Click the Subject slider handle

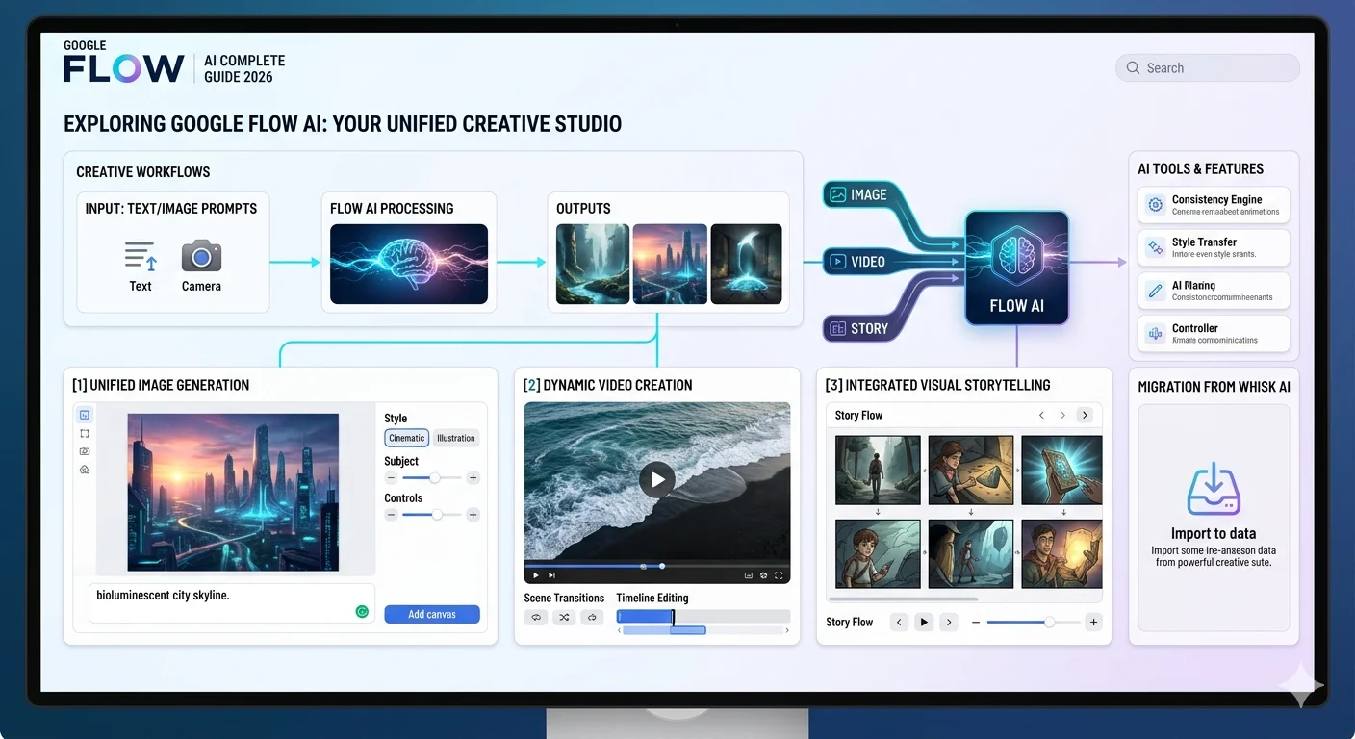coord(435,477)
